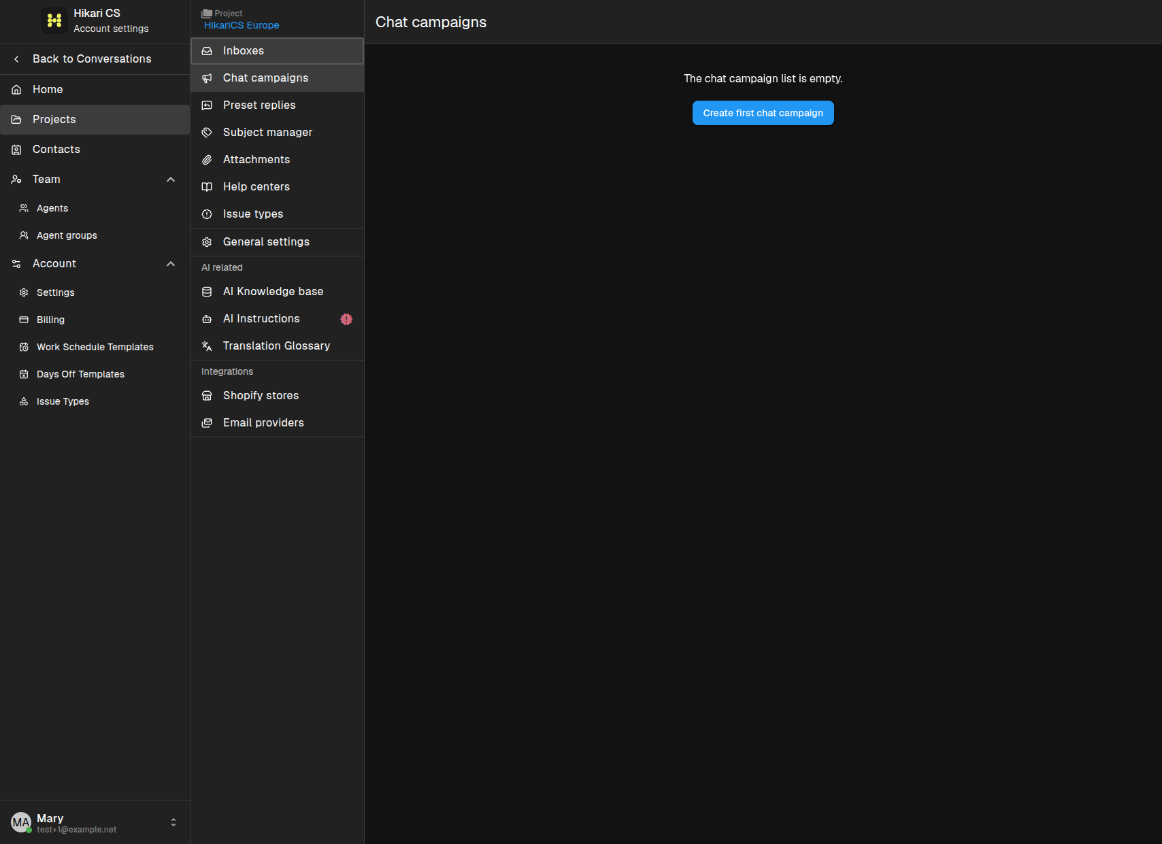
Task: Click the Translation Glossary language icon
Action: 207,346
